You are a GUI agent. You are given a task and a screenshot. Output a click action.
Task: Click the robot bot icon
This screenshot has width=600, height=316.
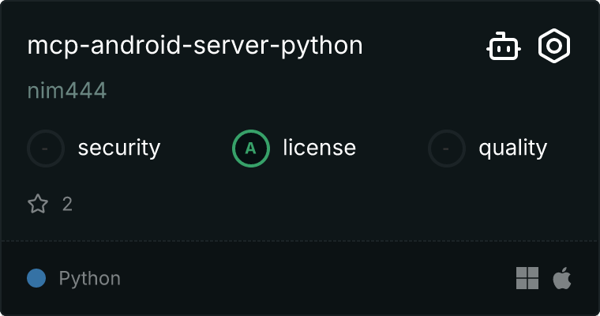[503, 47]
